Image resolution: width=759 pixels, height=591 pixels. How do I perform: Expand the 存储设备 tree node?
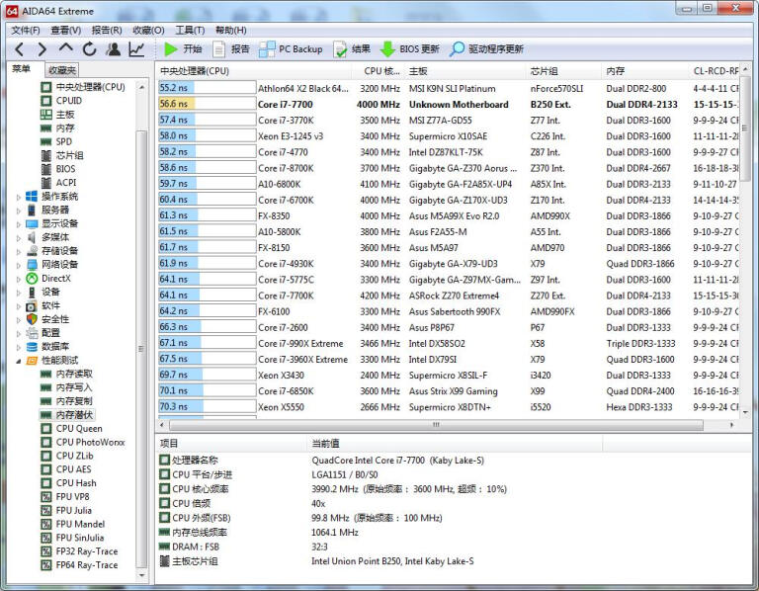(19, 251)
